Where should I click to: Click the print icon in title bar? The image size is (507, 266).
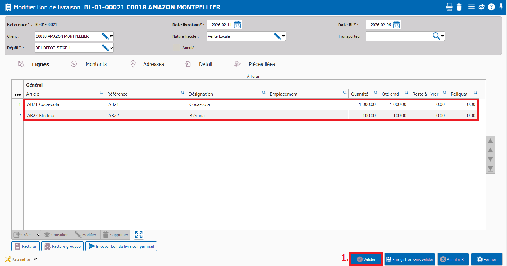pos(449,7)
